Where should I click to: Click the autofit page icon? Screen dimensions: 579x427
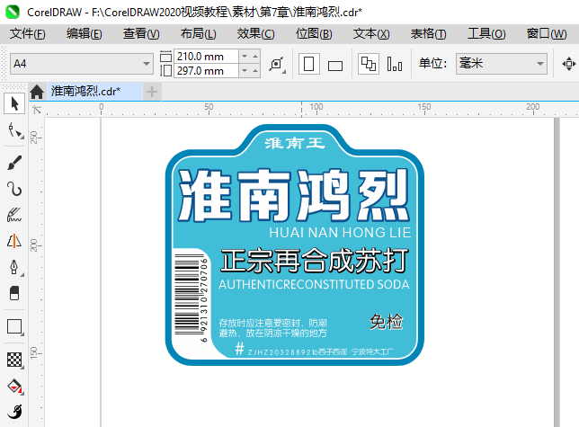[x=277, y=65]
